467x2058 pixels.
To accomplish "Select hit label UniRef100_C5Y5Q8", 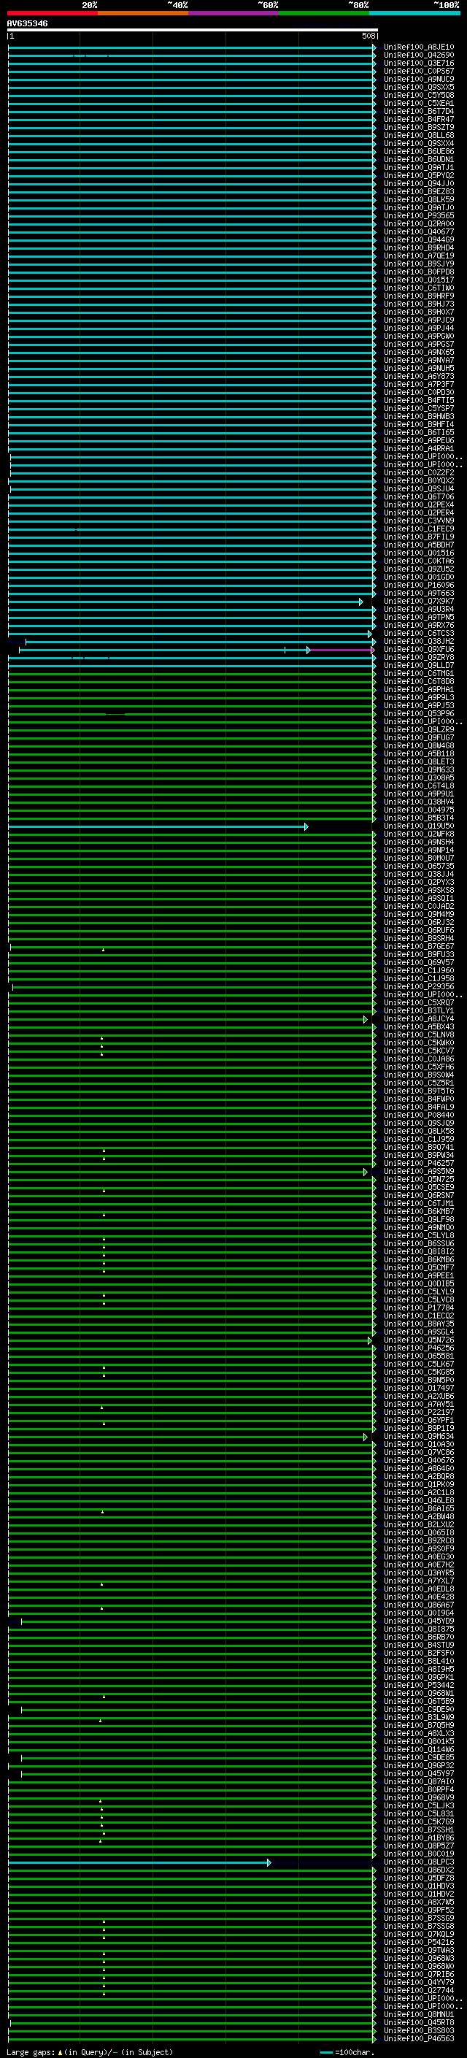I will (x=419, y=95).
